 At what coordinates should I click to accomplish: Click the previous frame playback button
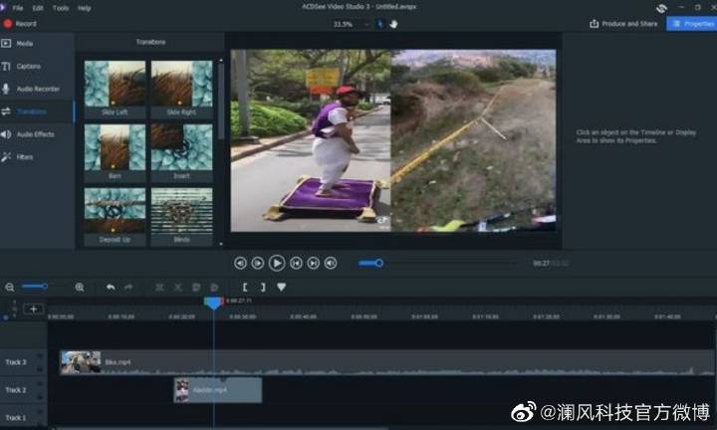click(x=240, y=263)
